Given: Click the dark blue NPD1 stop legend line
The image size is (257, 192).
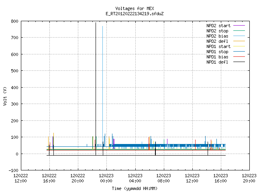Looking at the screenshot, I should 239,52.
